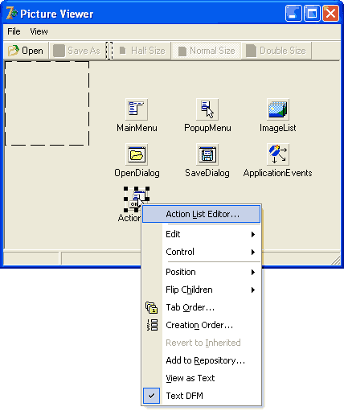This screenshot has width=344, height=411.
Task: Select the ImageList component icon
Action: (278, 109)
